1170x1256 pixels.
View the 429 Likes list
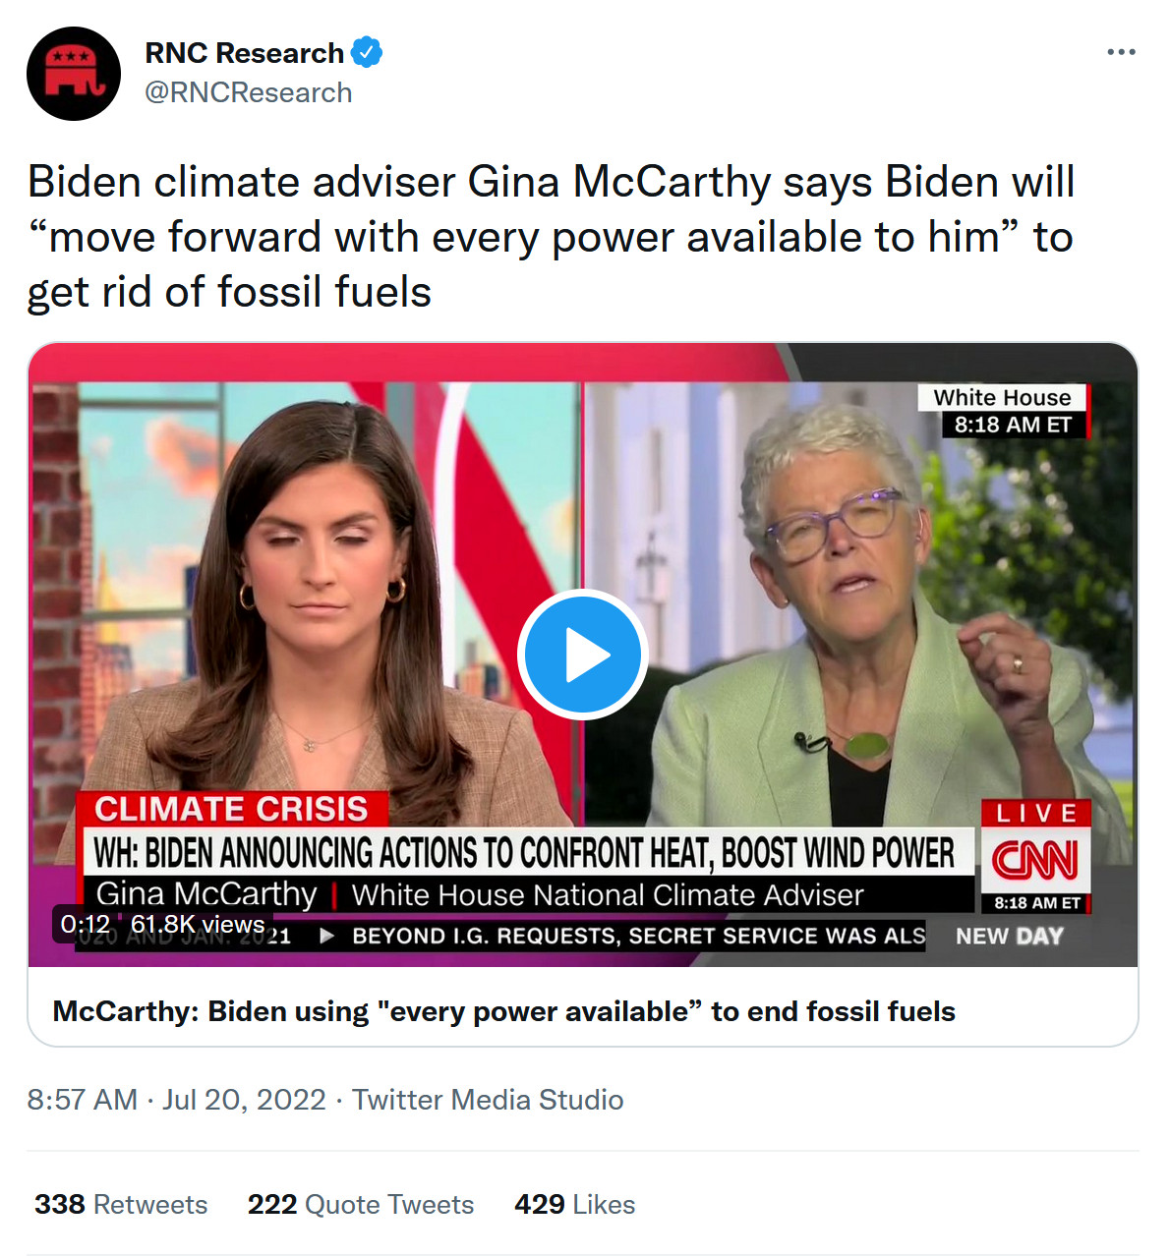point(574,1204)
